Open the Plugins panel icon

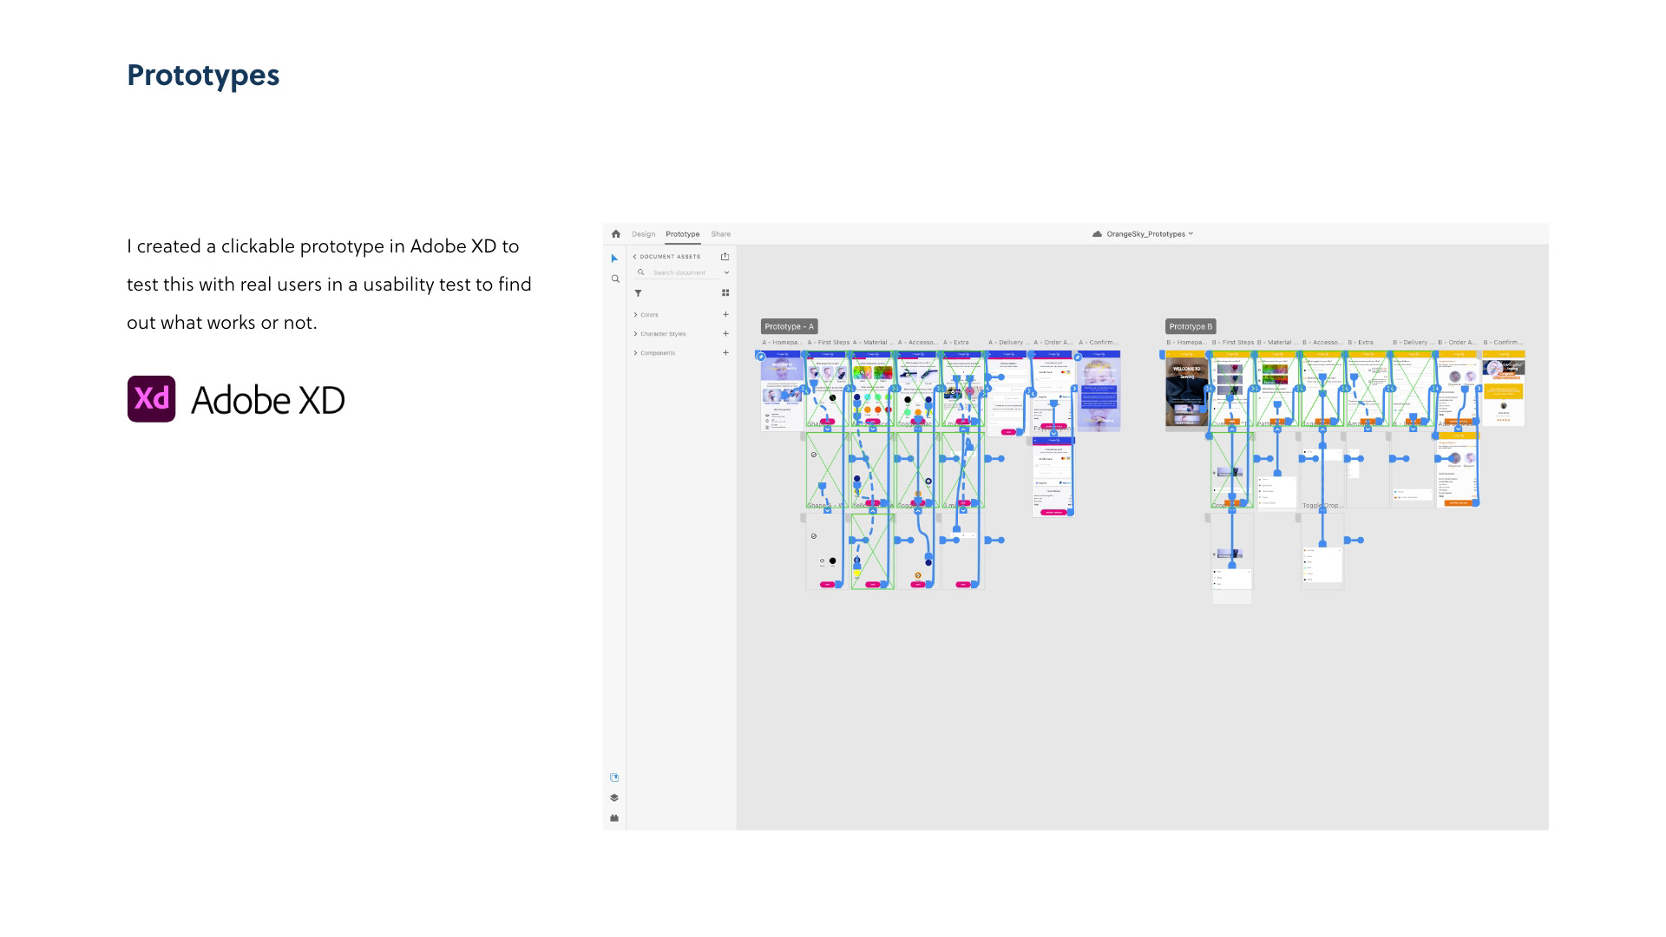[x=614, y=818]
